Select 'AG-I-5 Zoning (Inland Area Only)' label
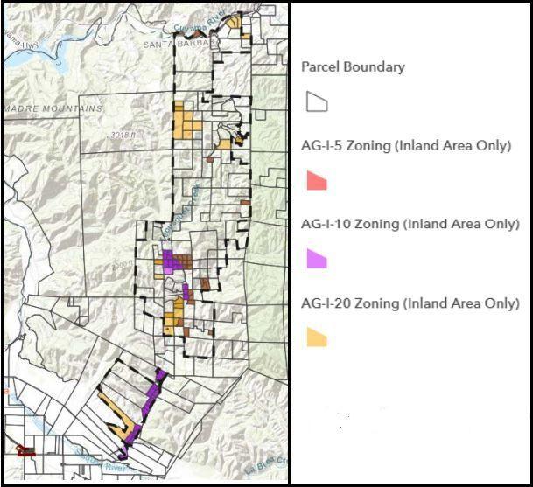This screenshot has width=533, height=487. coord(406,146)
